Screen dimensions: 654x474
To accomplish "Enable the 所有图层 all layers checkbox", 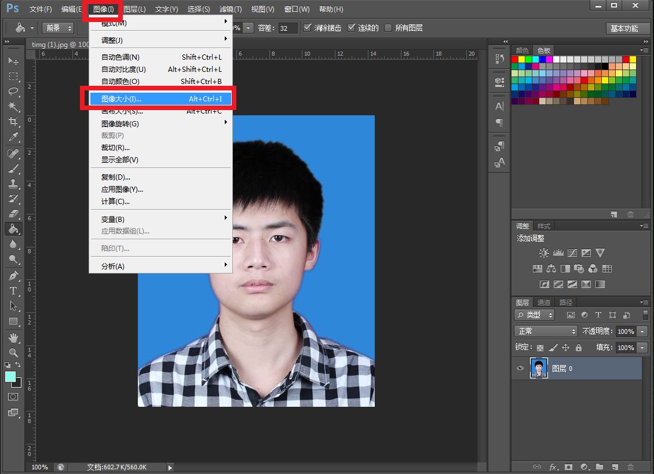I will pos(388,28).
